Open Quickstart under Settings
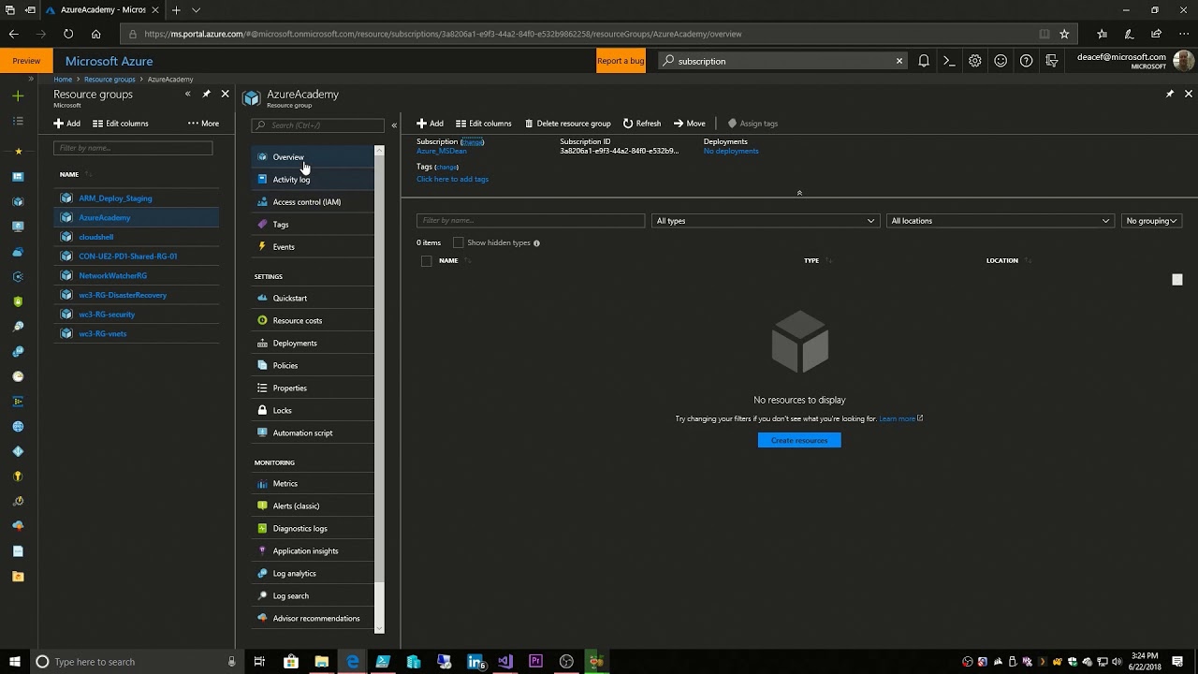Screen dimensions: 1198x674 pyautogui.click(x=314, y=298)
